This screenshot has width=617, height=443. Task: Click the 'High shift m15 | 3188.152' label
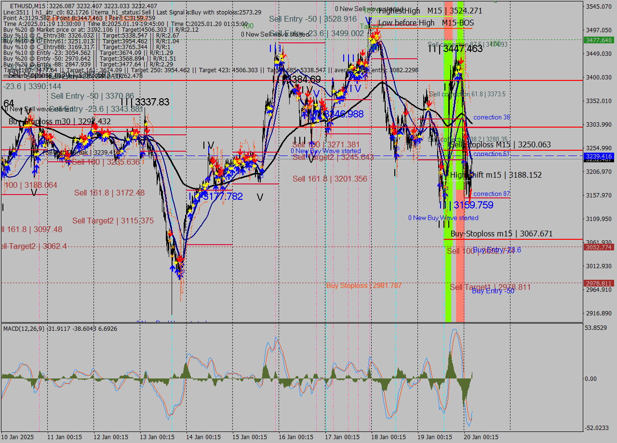coord(496,175)
